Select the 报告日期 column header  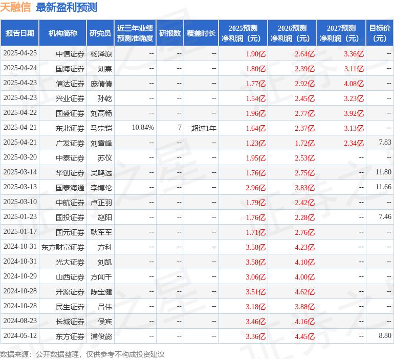20,33
